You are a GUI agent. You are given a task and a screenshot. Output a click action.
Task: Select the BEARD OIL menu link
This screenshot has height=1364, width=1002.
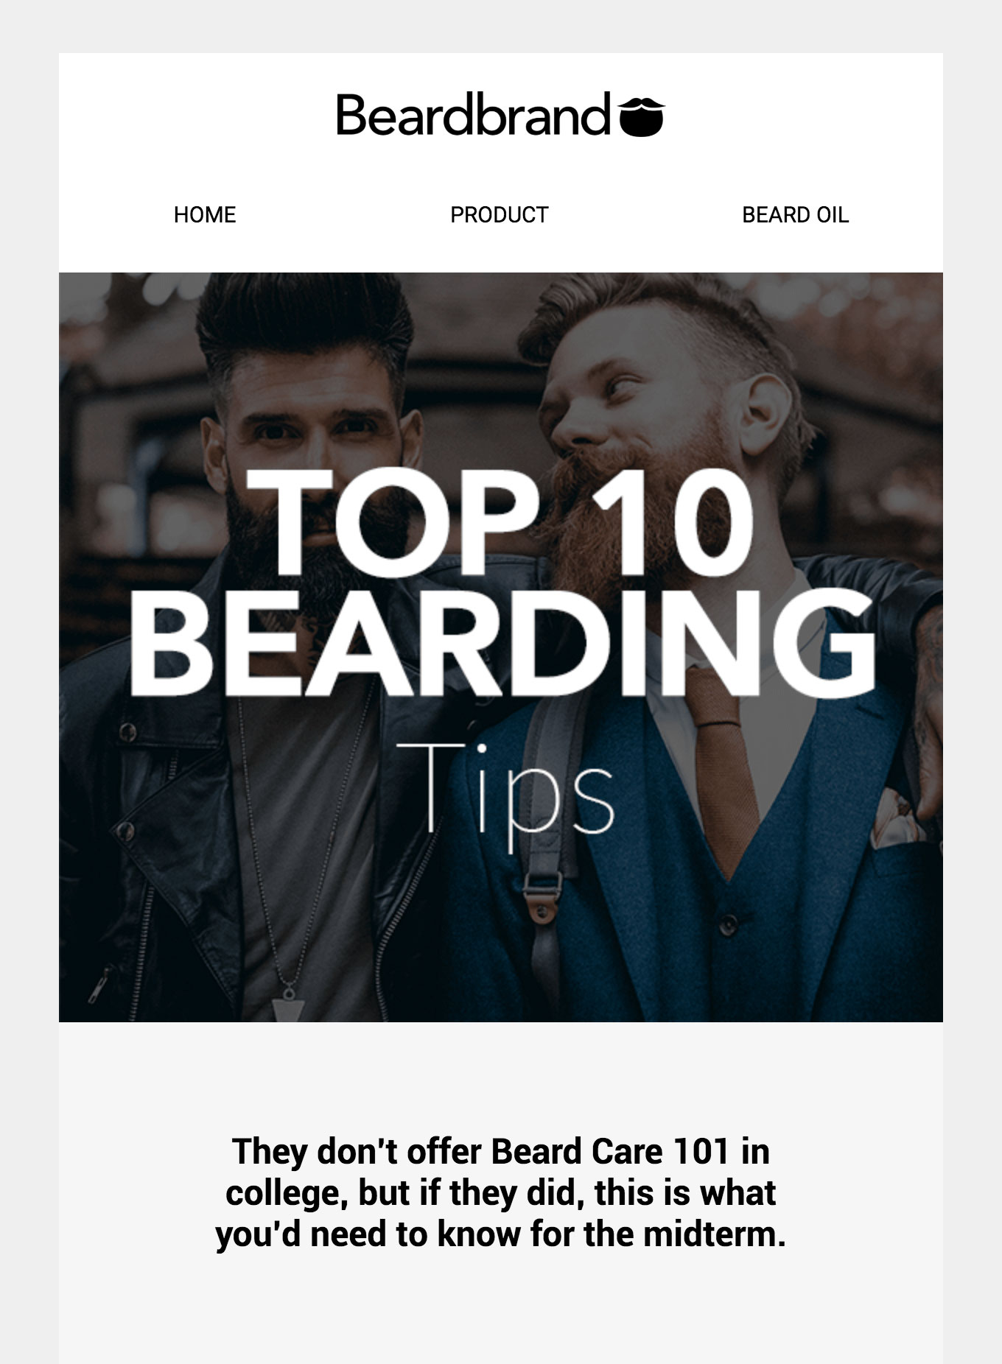point(795,215)
